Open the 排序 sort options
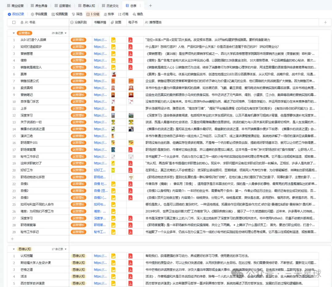Viewport: 332px width, 287px height. [109, 14]
